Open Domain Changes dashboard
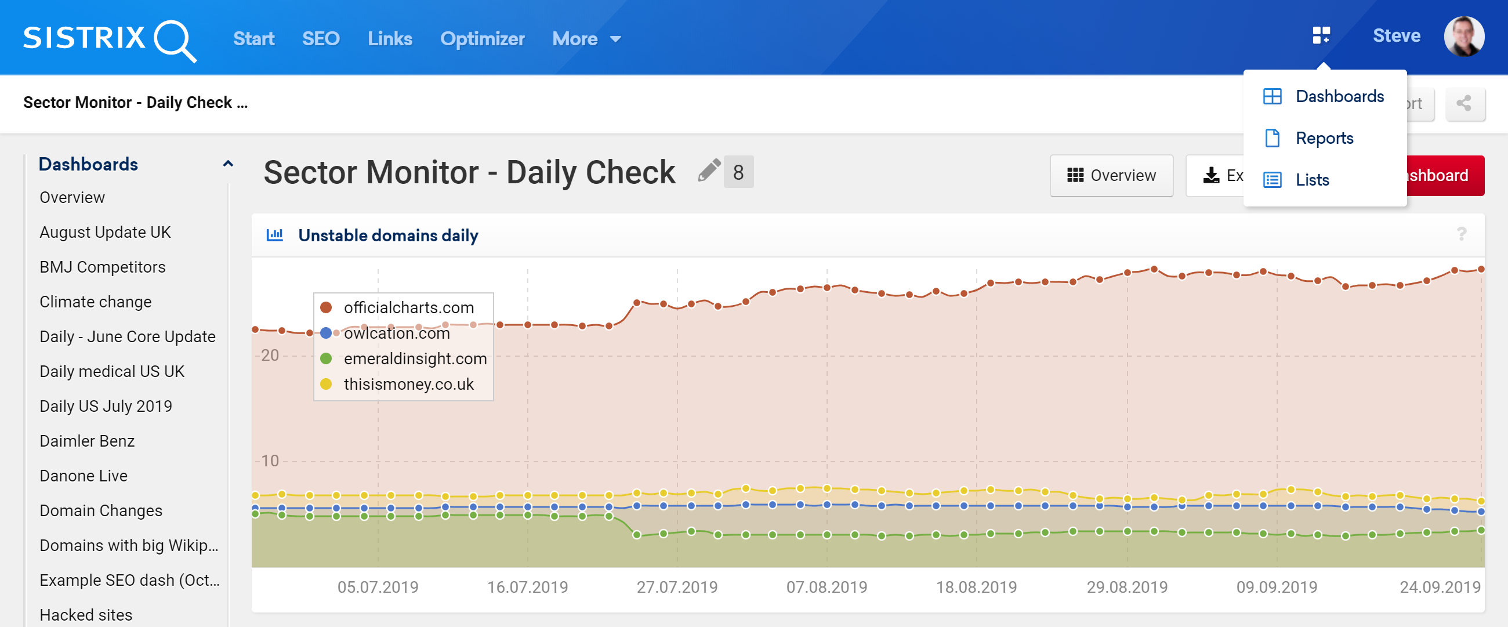The image size is (1508, 627). point(101,510)
